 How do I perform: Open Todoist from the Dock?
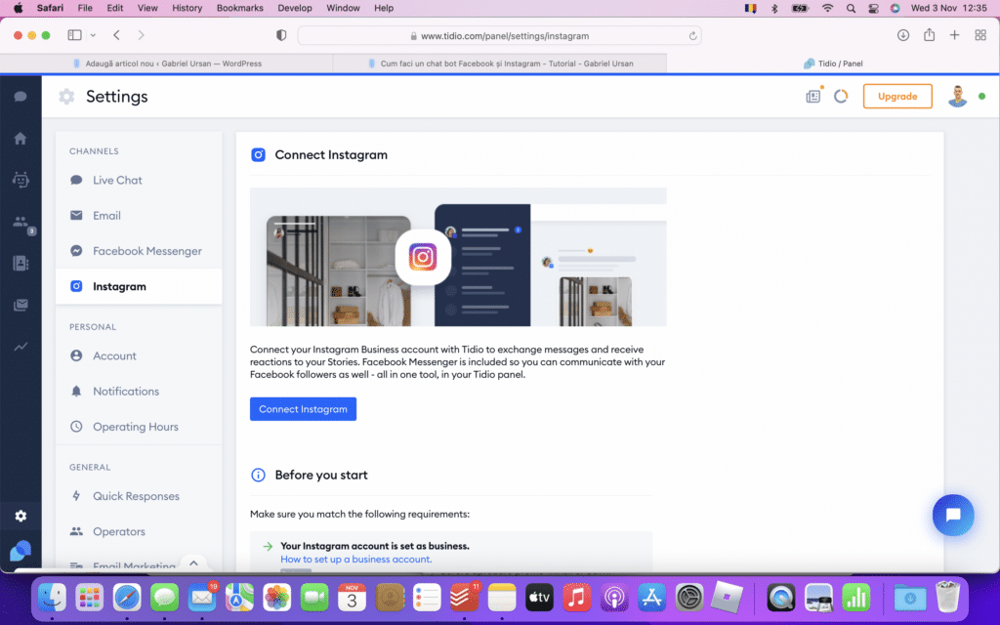point(464,598)
